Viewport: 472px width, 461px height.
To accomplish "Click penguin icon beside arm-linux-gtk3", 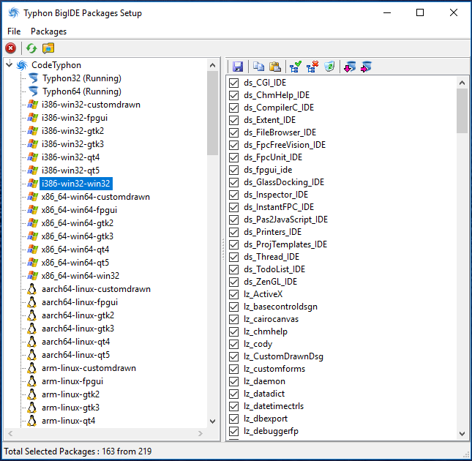I will click(x=32, y=408).
